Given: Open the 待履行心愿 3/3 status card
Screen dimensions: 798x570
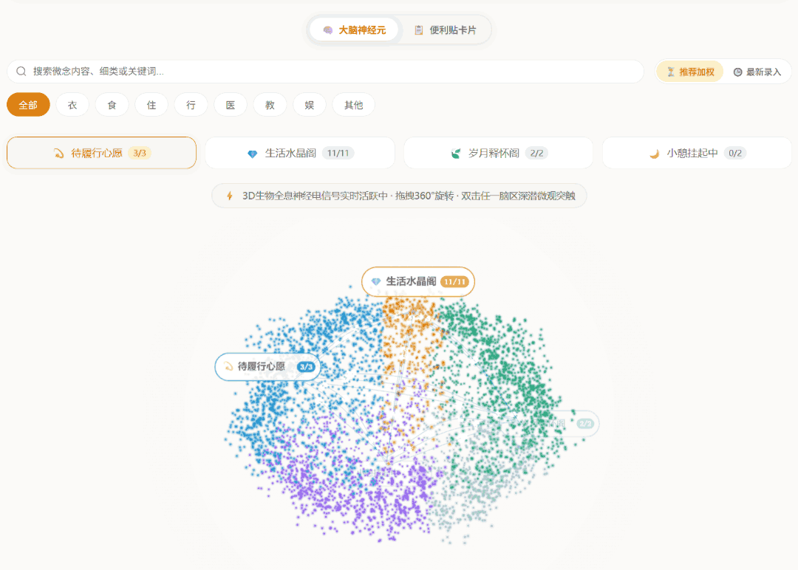Looking at the screenshot, I should click(102, 153).
